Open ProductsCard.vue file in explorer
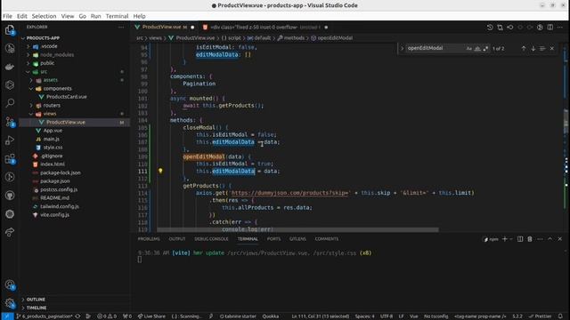Image resolution: width=570 pixels, height=320 pixels. [x=67, y=97]
